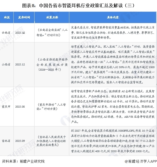This screenshot has height=167, width=157.
Task: Click the 吉林省 人工智能创新发展 policy name
Action: click(x=51, y=141)
